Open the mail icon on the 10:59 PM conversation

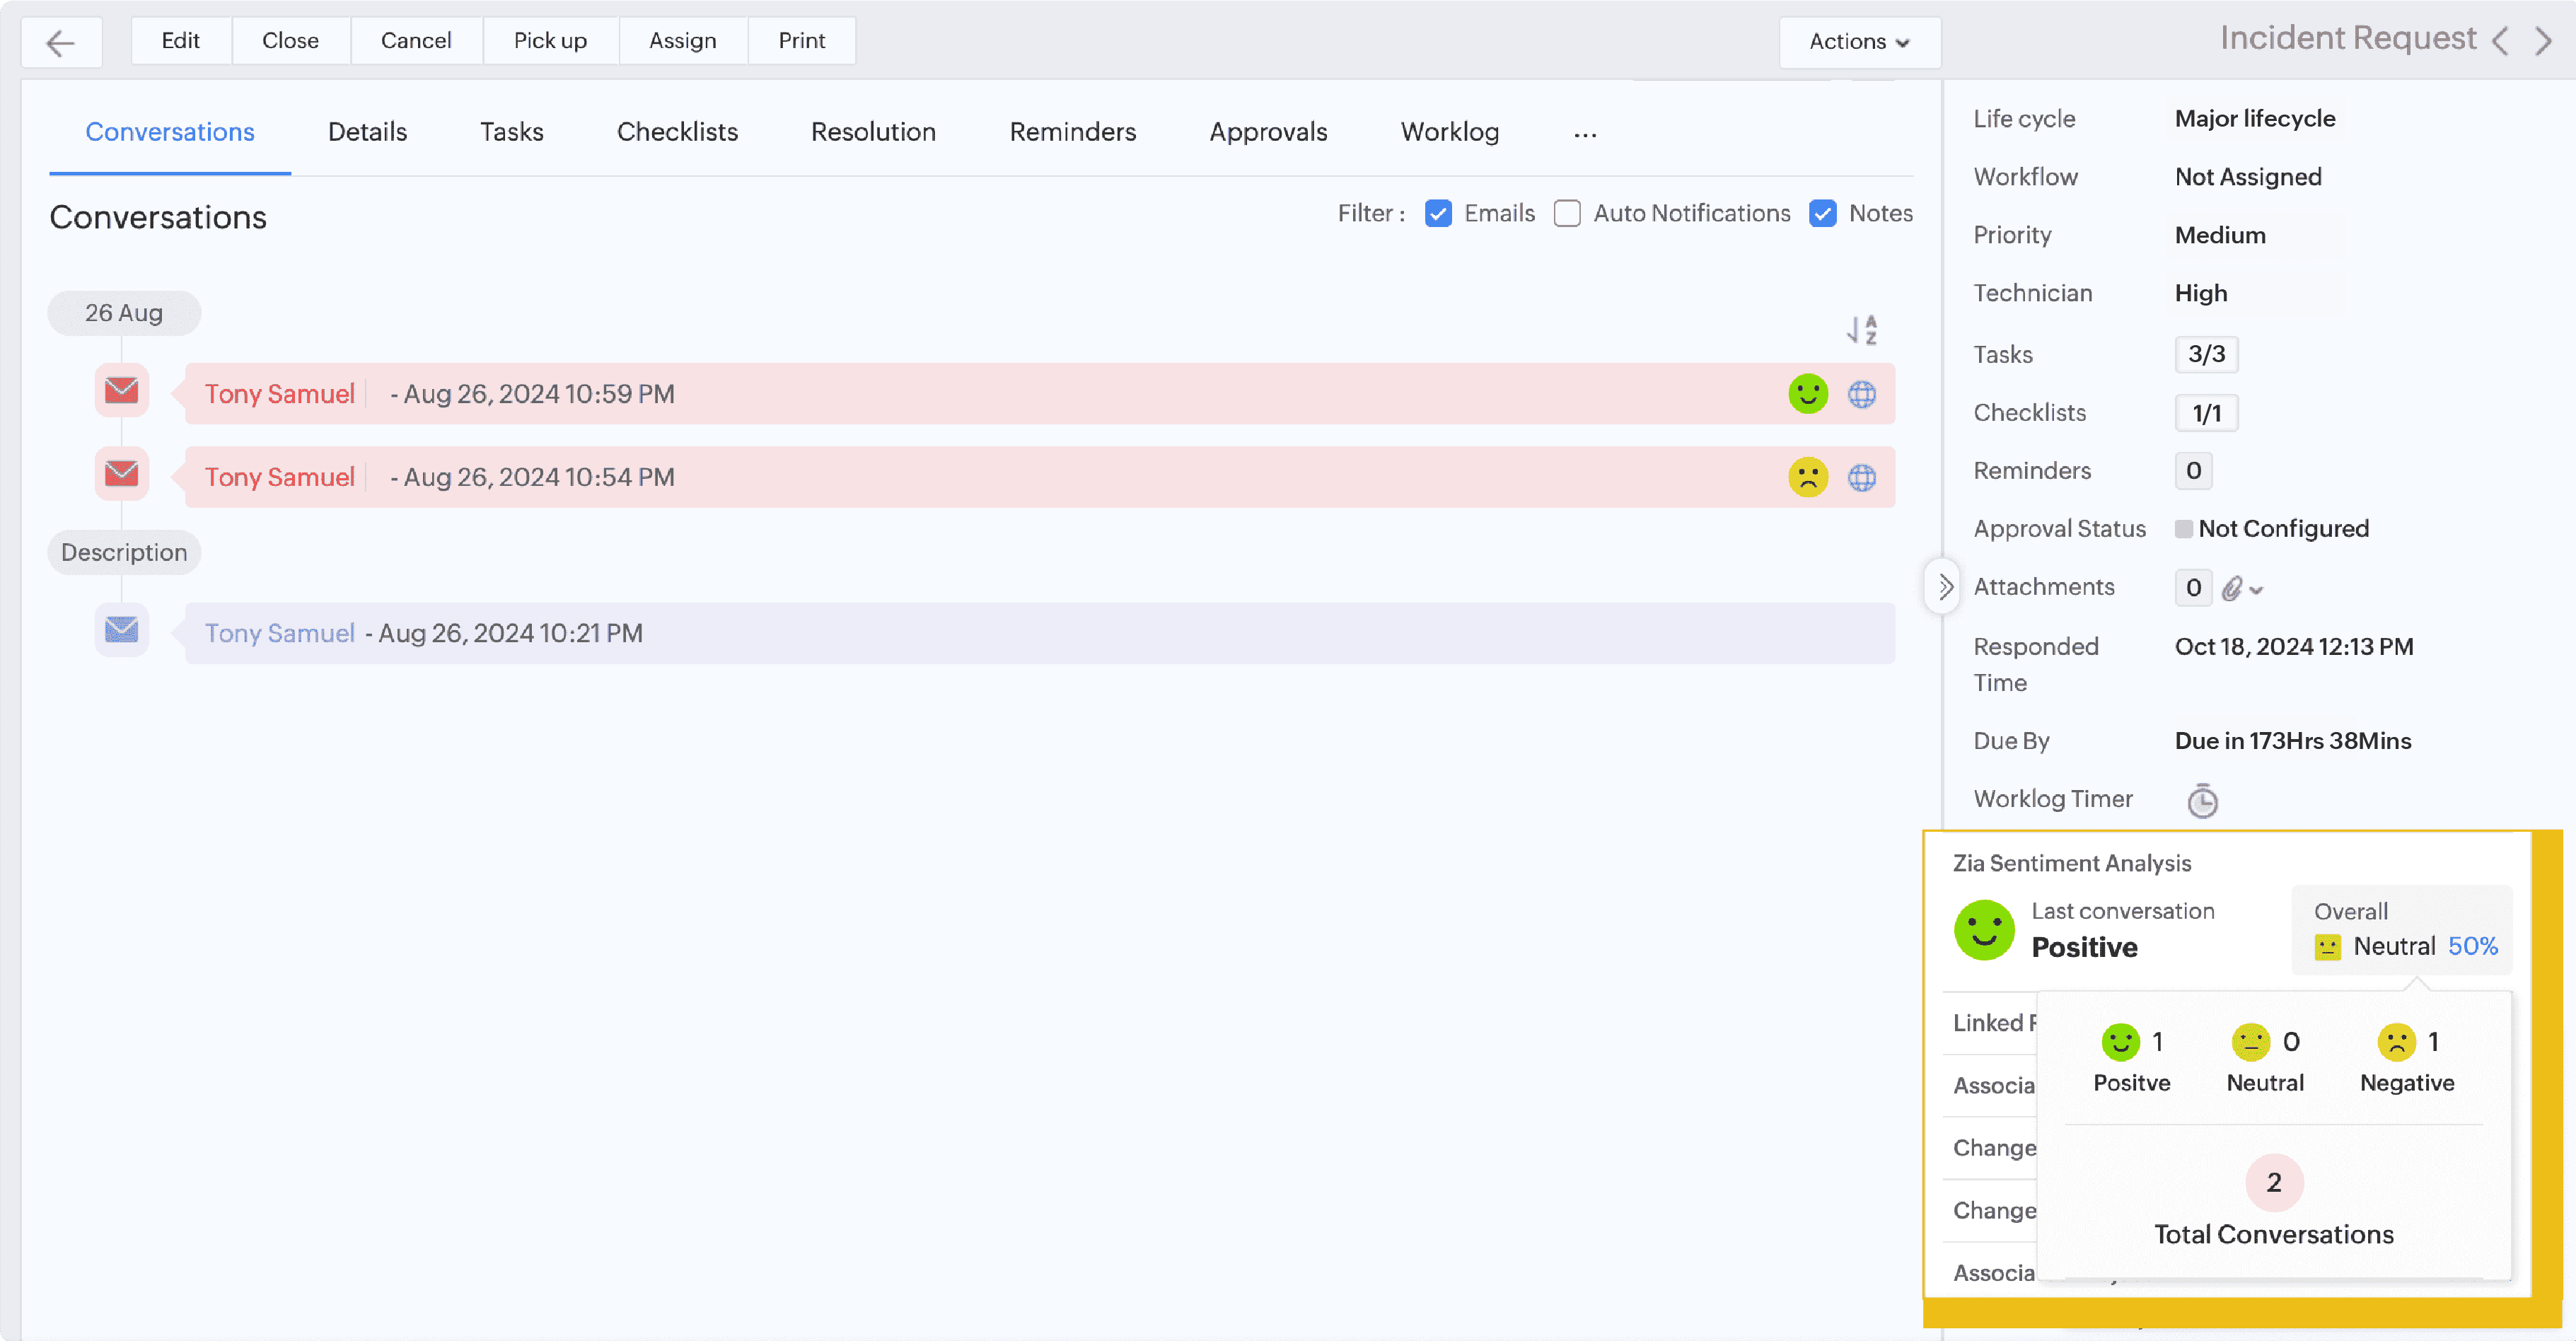121,391
